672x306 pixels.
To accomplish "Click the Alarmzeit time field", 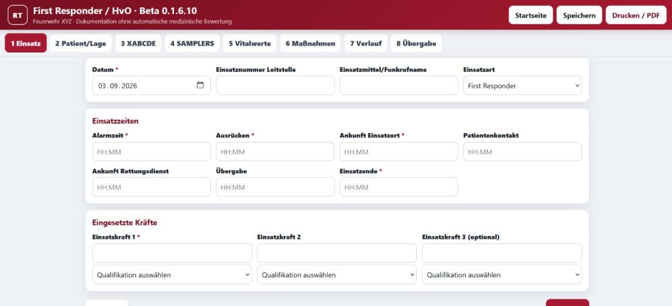I will pos(151,152).
